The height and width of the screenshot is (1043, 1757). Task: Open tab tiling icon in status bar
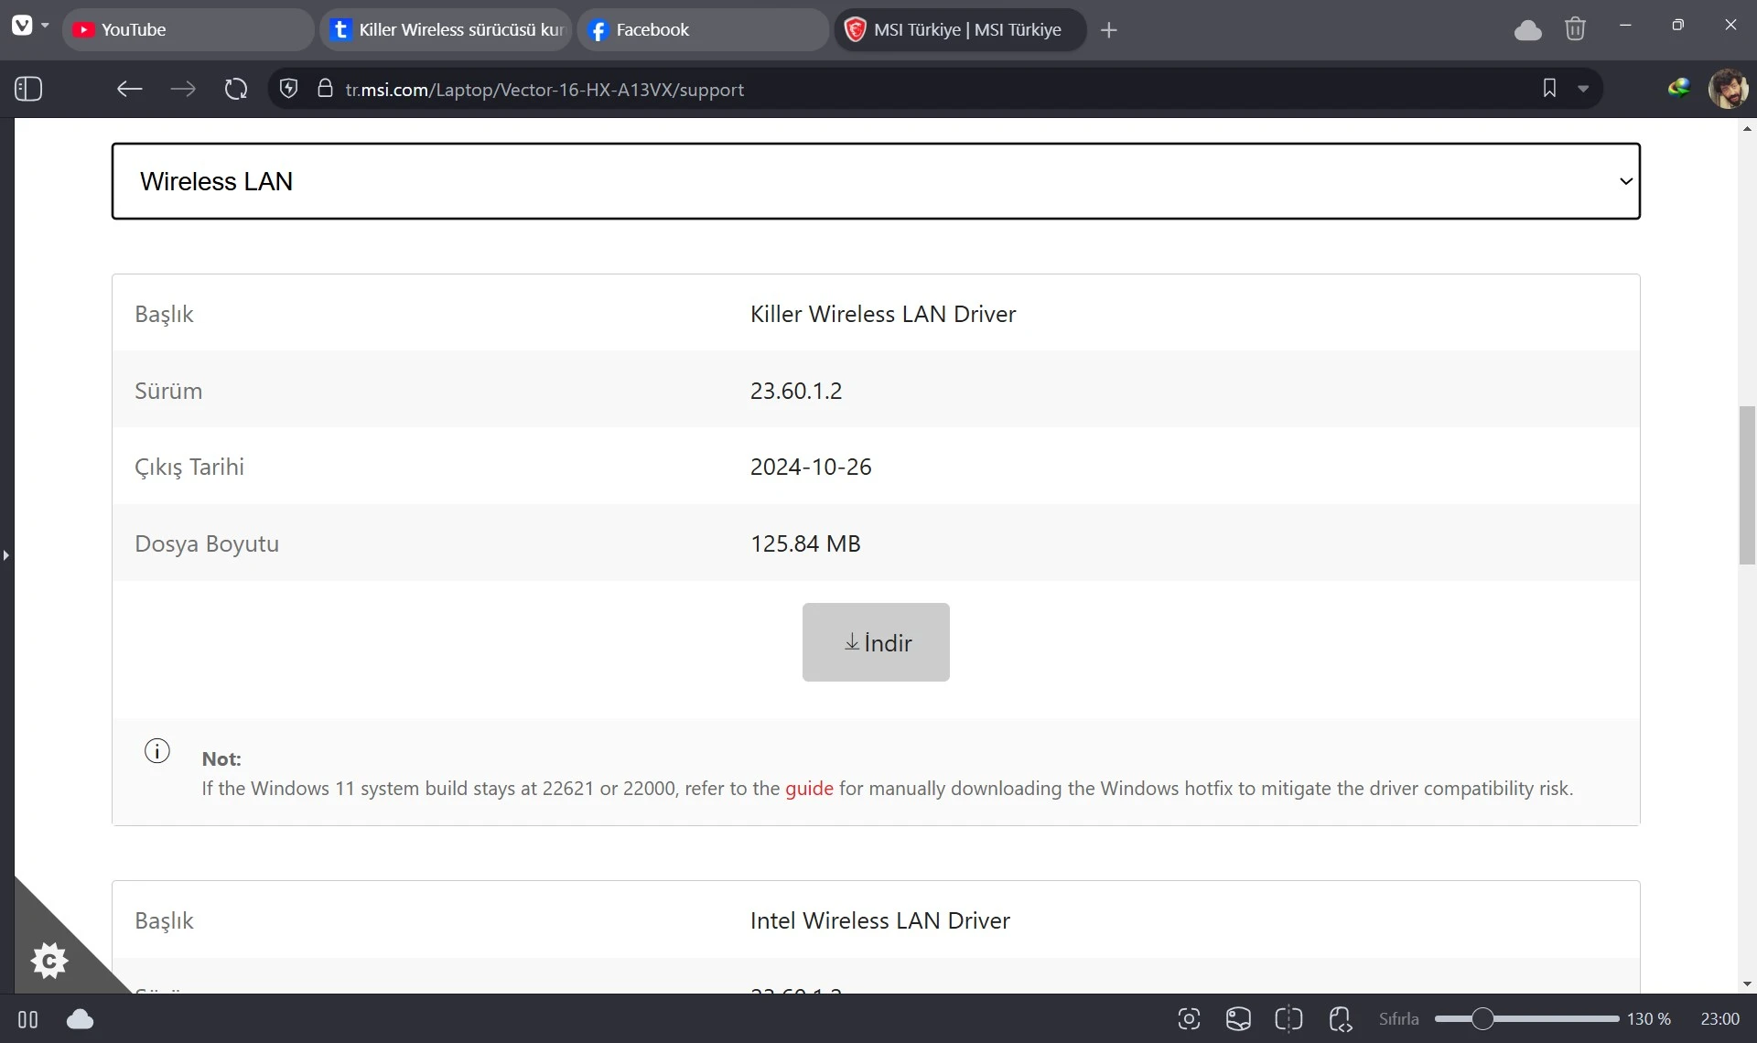pyautogui.click(x=1288, y=1019)
